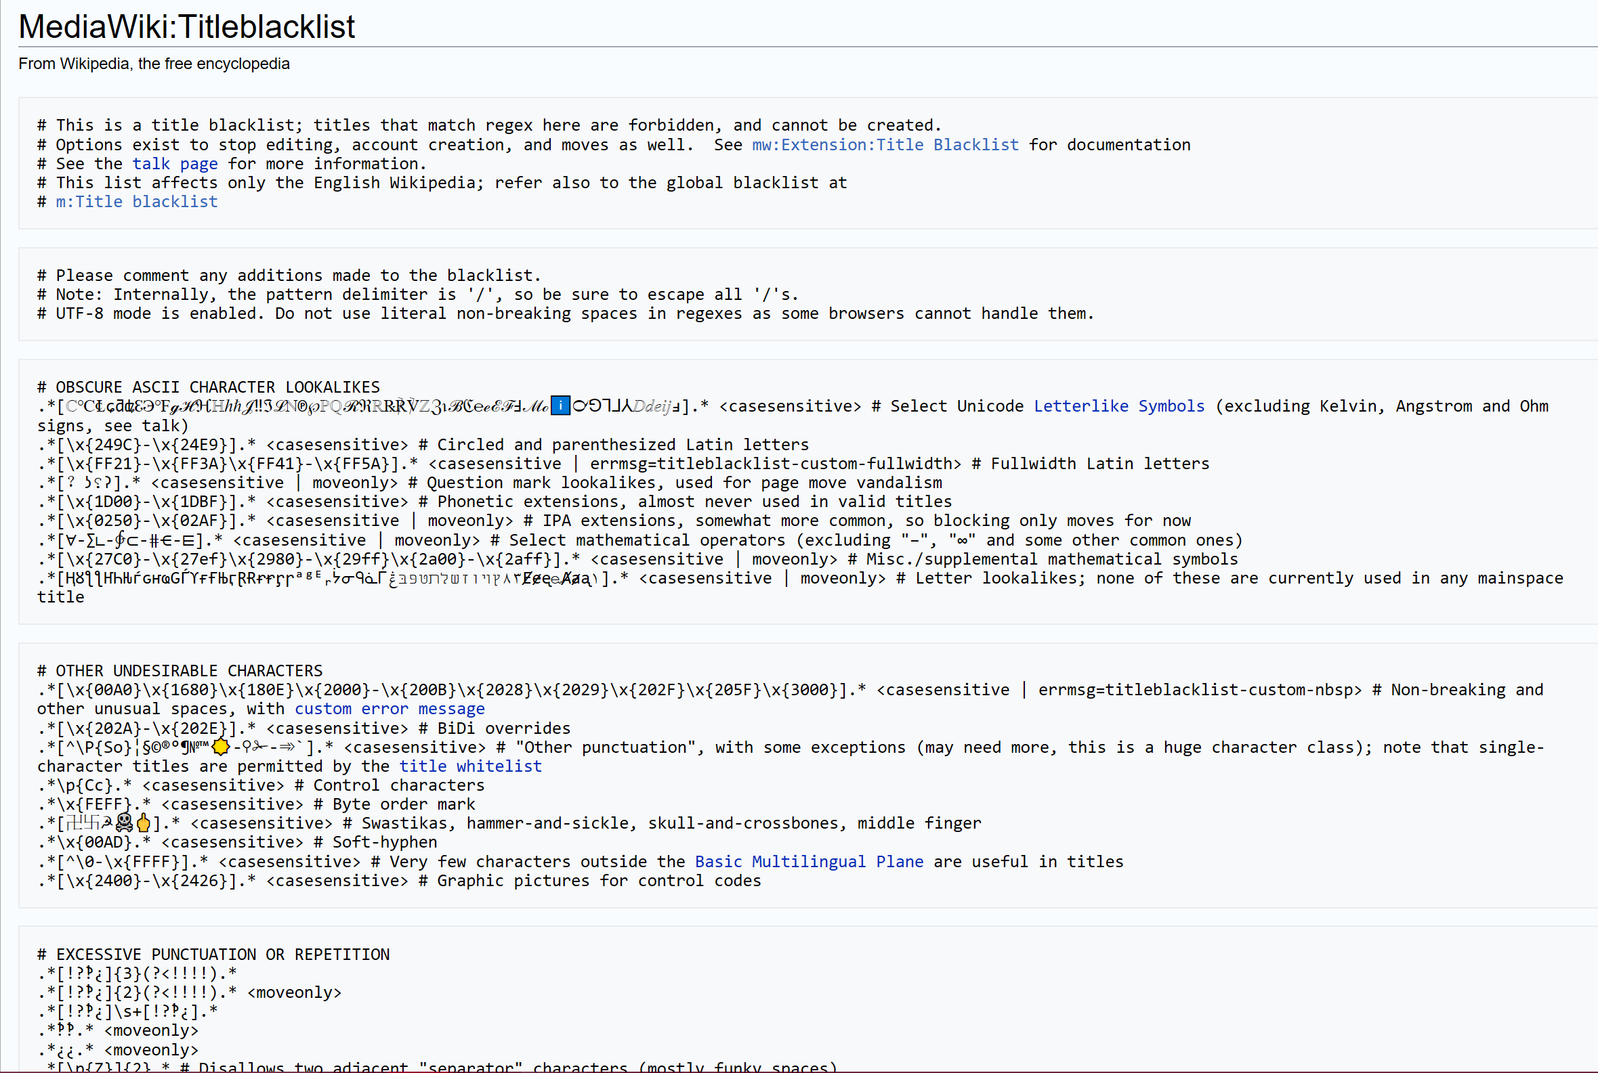Click the scissors symbol in the punctuation rule
The height and width of the screenshot is (1073, 1598).
click(259, 747)
